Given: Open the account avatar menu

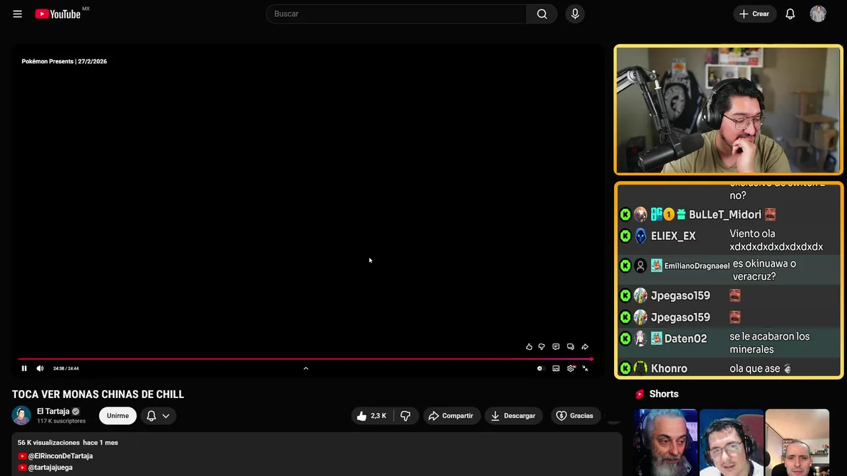Looking at the screenshot, I should coord(818,14).
